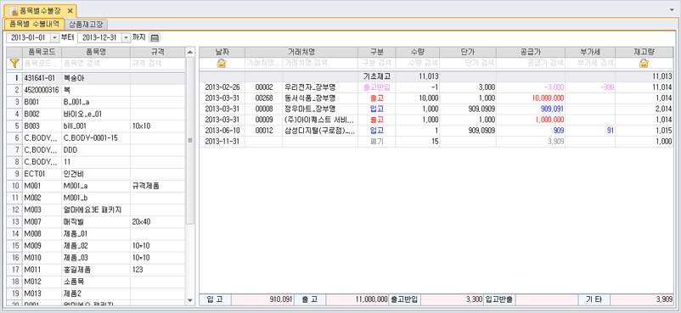This screenshot has height=313, width=681.
Task: Click the 공급가 검색 filter field
Action: 531,64
